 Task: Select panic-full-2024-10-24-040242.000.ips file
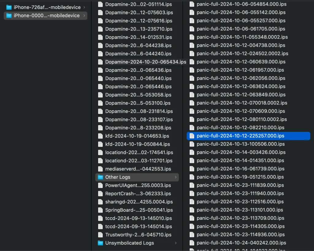(241, 243)
